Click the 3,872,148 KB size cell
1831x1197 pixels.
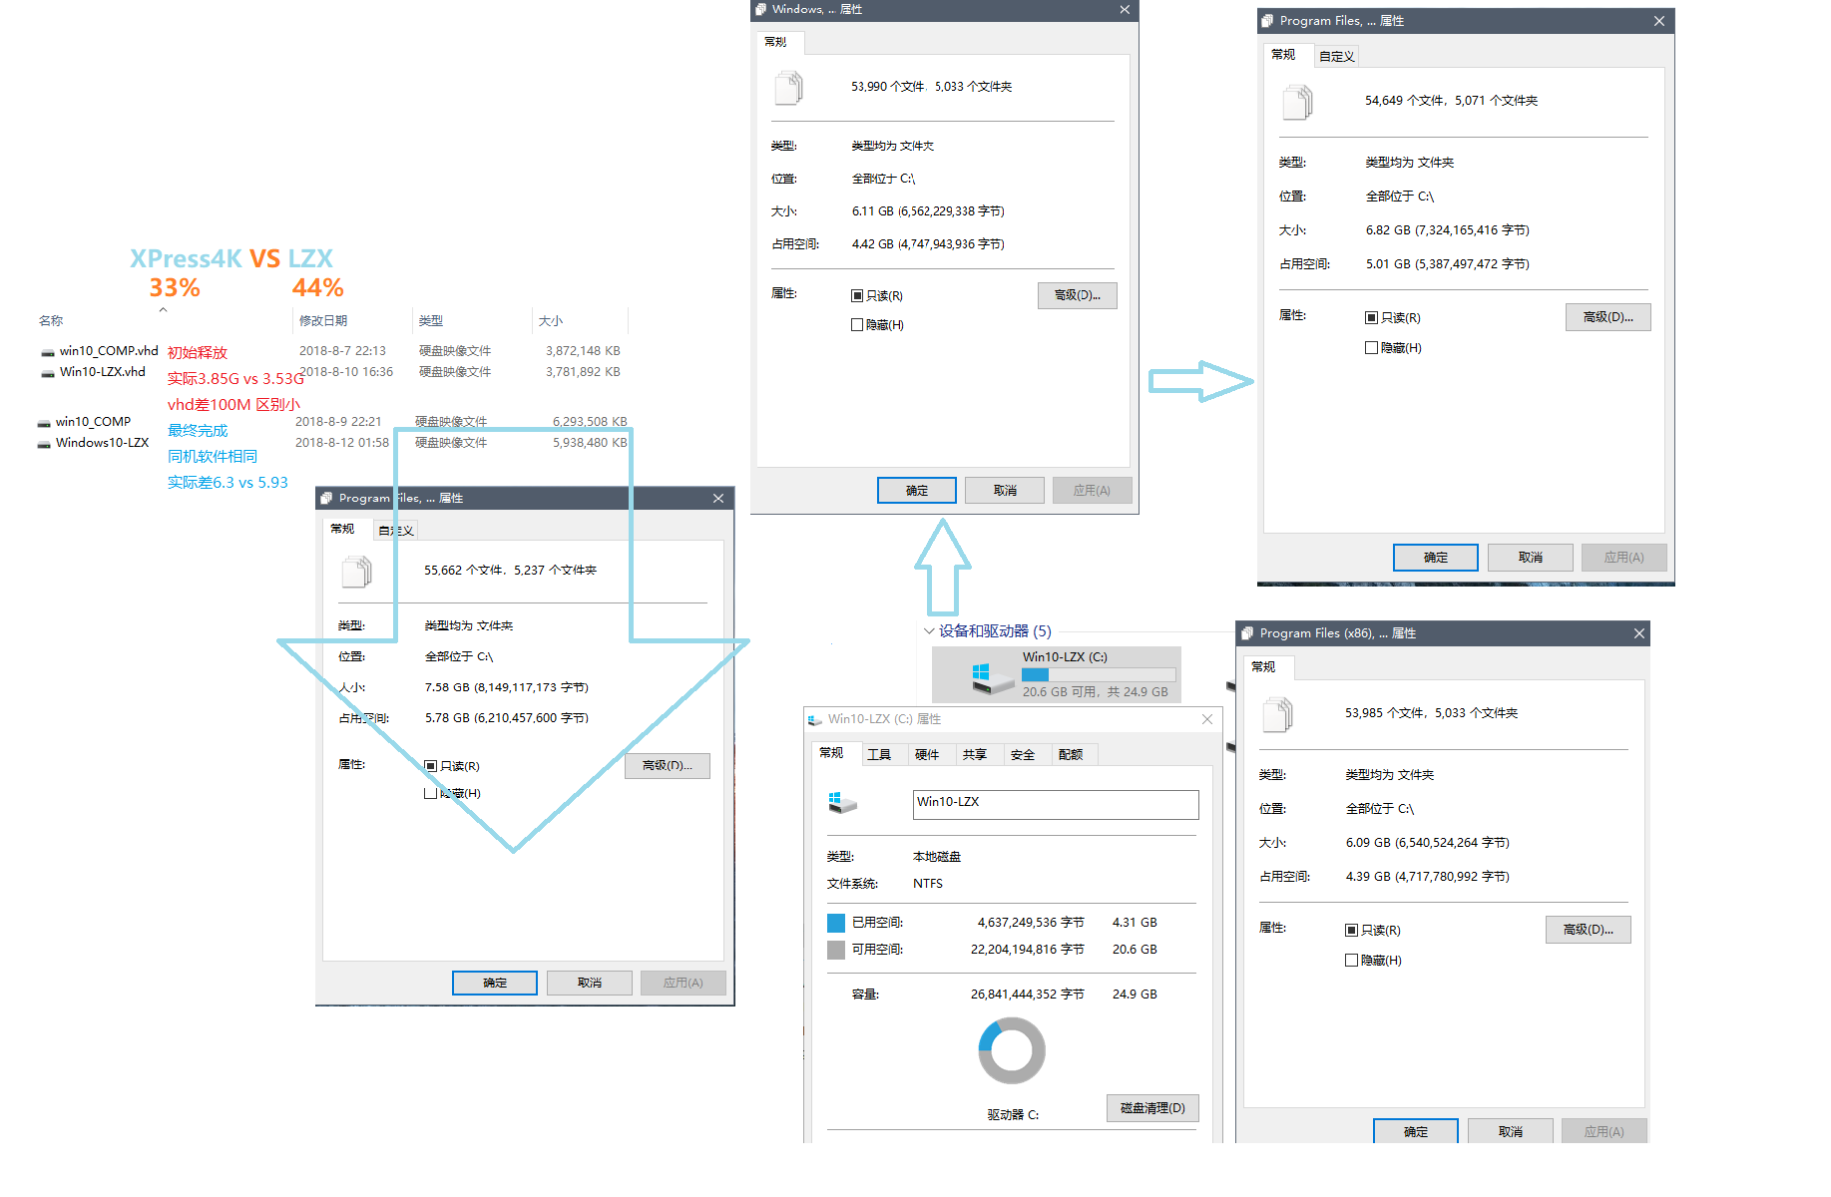583,351
